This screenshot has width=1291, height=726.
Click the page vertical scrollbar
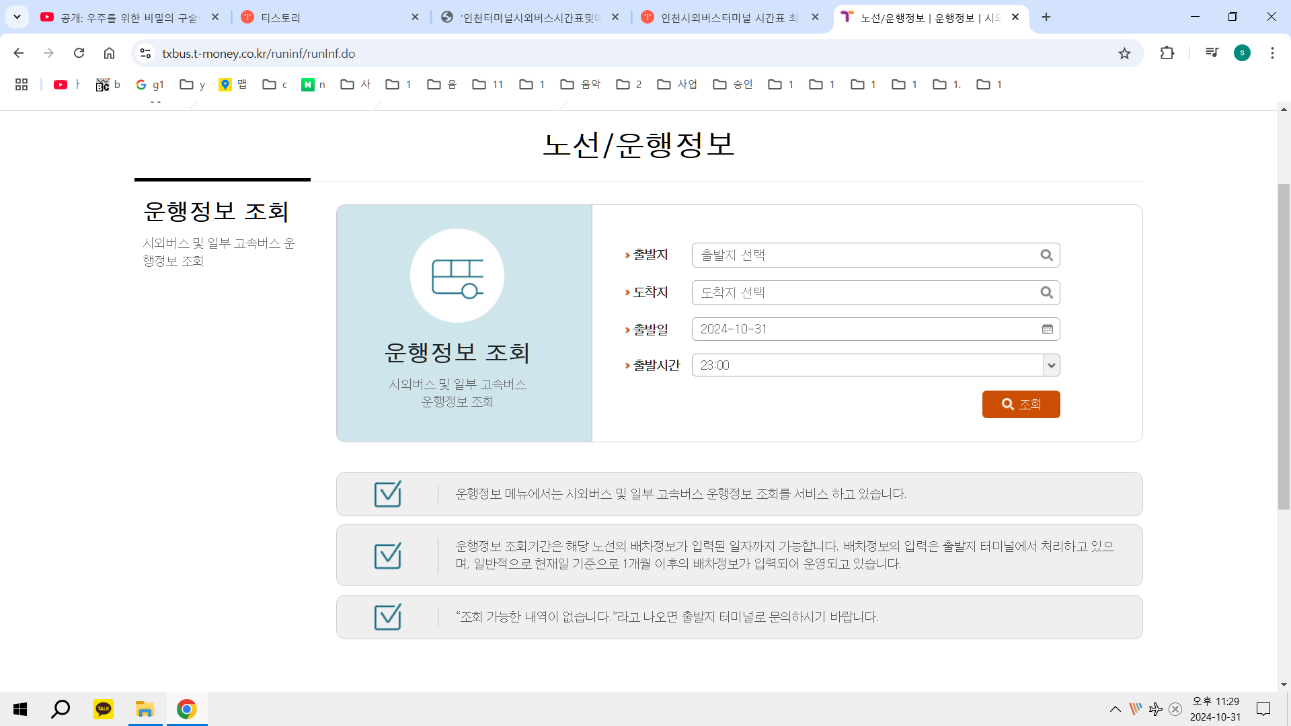point(1284,346)
